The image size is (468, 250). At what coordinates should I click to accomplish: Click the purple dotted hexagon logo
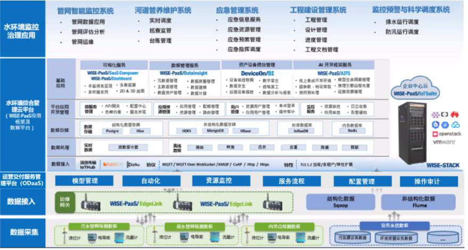(436, 115)
